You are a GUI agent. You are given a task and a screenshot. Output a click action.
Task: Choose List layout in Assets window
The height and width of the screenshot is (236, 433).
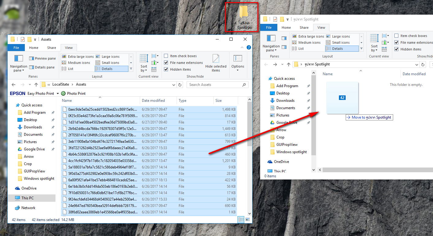tap(68, 69)
